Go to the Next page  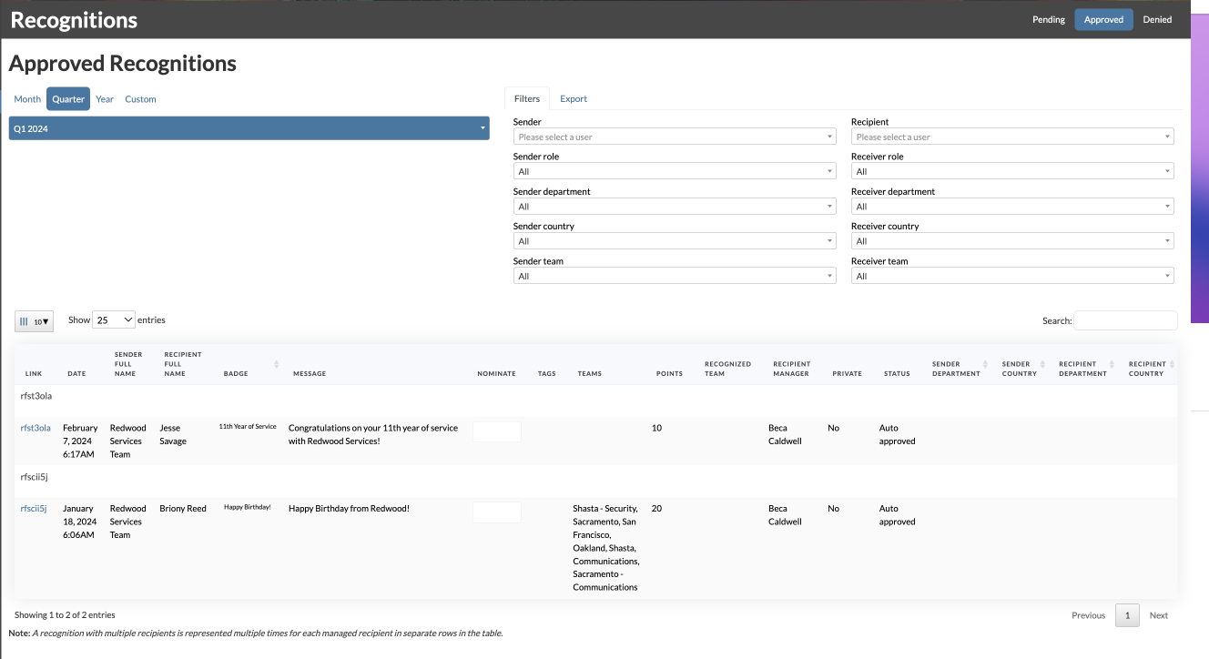(x=1158, y=615)
